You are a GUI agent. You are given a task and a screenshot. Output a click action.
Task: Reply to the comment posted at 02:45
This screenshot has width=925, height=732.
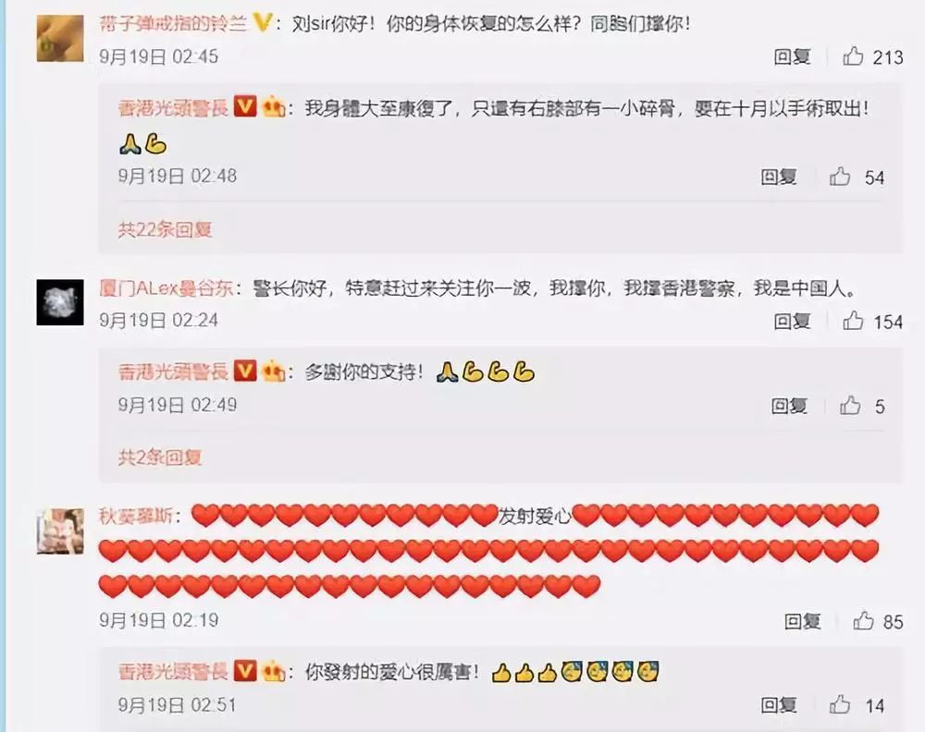click(x=793, y=56)
